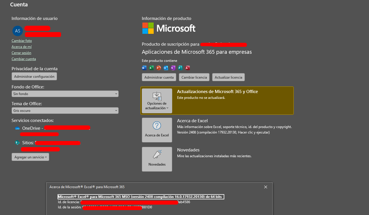Click the OneNote app icon
The width and height of the screenshot is (369, 215).
[173, 68]
